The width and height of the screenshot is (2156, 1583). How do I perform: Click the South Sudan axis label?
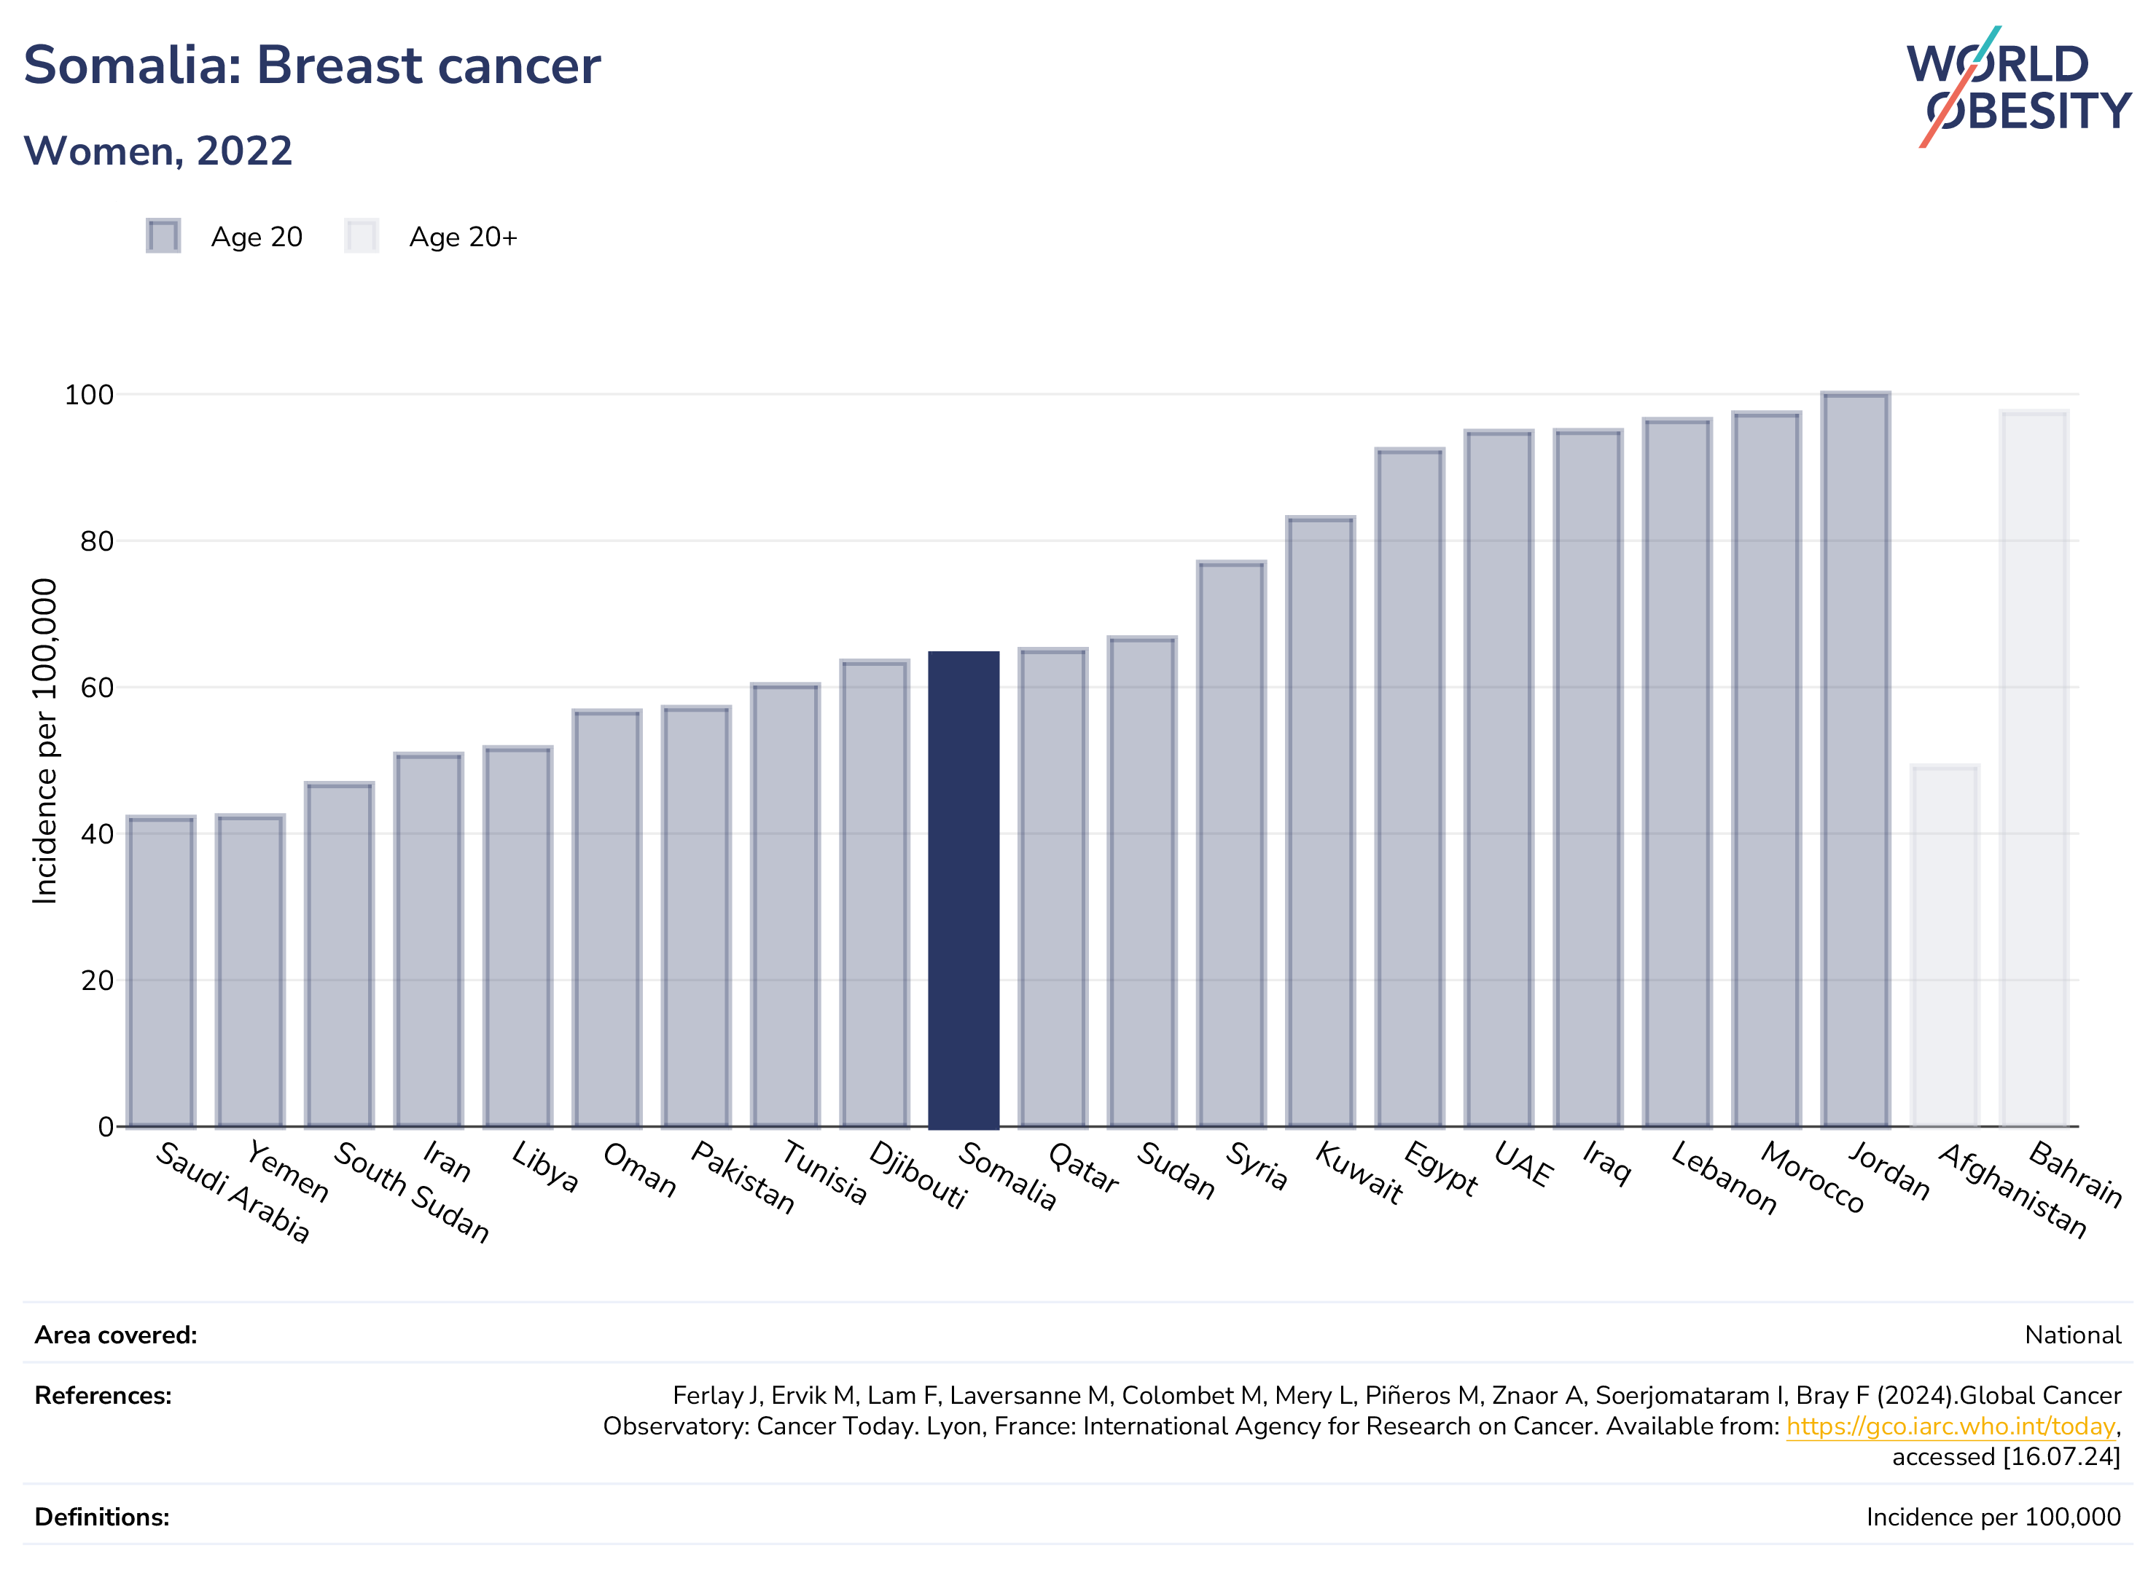(413, 1191)
